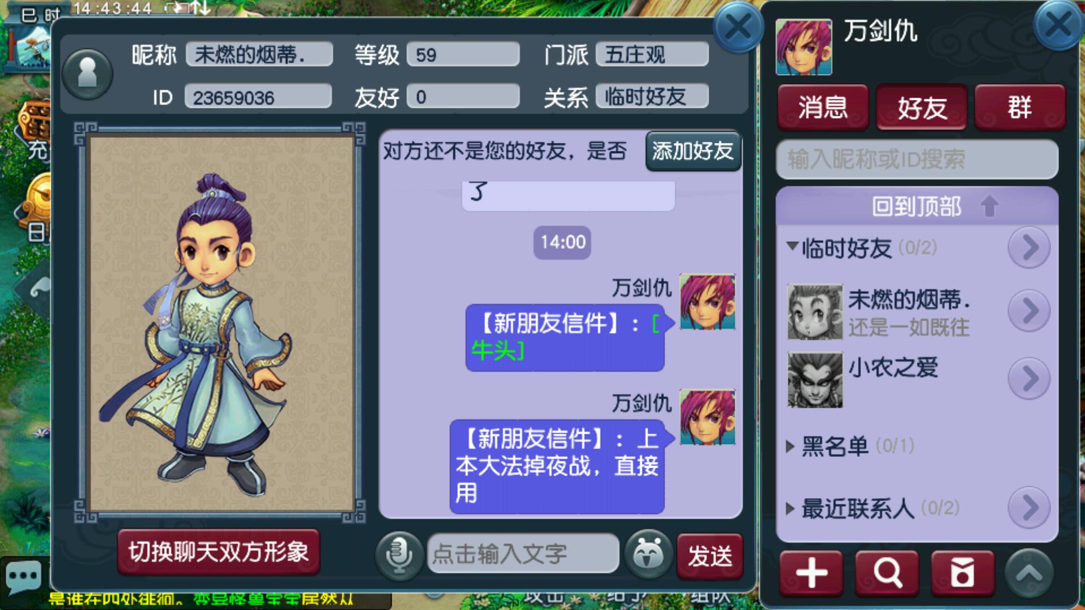
Task: Switch to the 消息 tab
Action: point(823,107)
